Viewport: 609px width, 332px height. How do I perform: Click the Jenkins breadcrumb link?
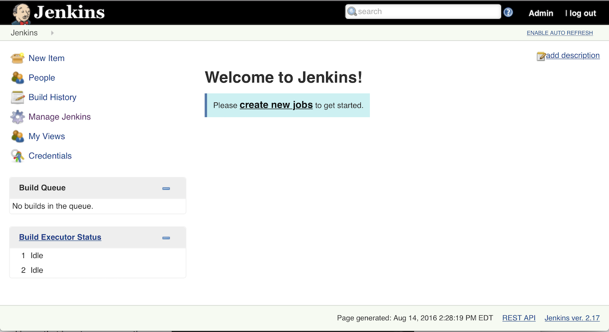pyautogui.click(x=24, y=33)
